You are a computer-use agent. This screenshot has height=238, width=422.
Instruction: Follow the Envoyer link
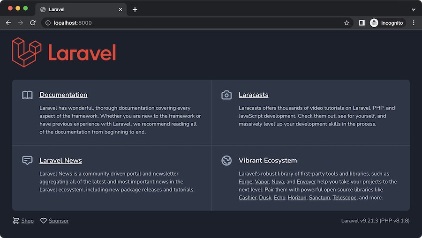pos(306,181)
